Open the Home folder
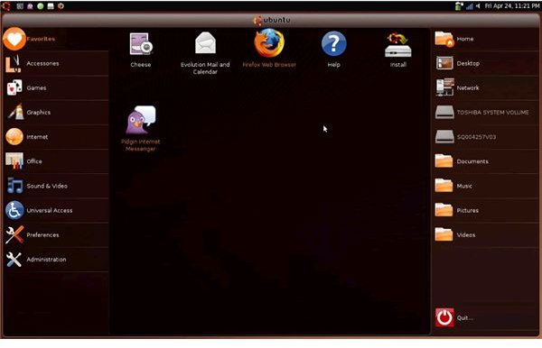Image resolution: width=542 pixels, height=348 pixels. (486, 39)
